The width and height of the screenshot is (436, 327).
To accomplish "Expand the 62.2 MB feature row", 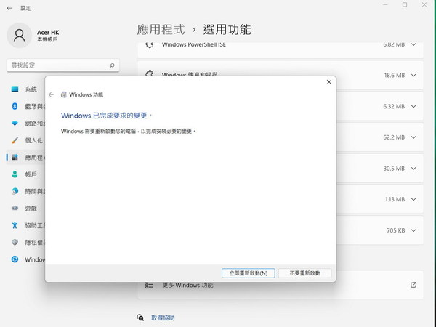I will [413, 137].
